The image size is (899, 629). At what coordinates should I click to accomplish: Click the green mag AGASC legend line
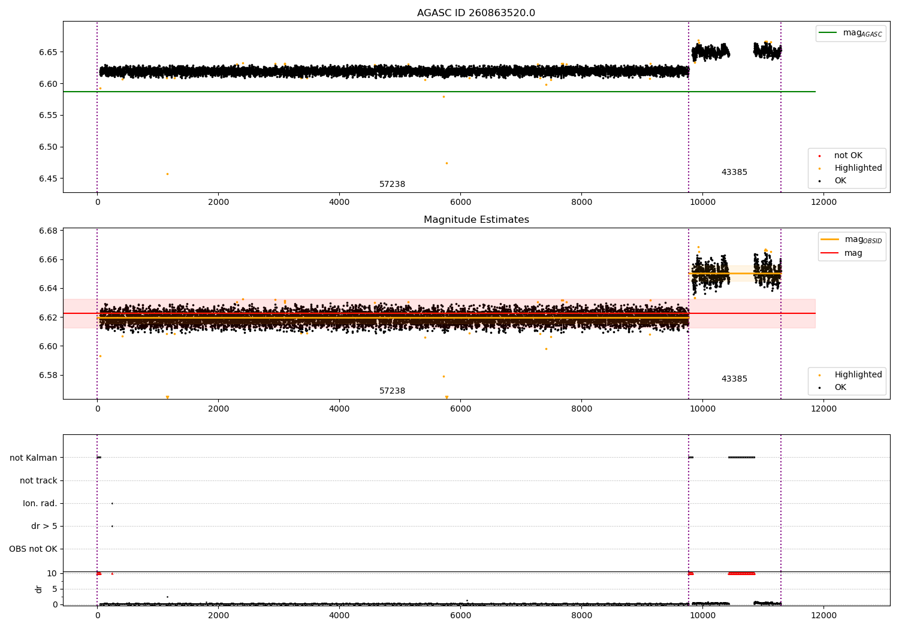(828, 33)
